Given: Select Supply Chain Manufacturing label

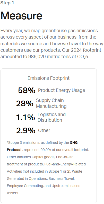Looking at the screenshot, I should (x=51, y=103).
